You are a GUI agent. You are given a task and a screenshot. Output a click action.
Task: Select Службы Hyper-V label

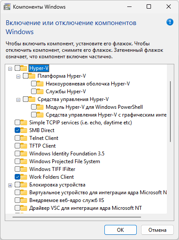(66, 92)
